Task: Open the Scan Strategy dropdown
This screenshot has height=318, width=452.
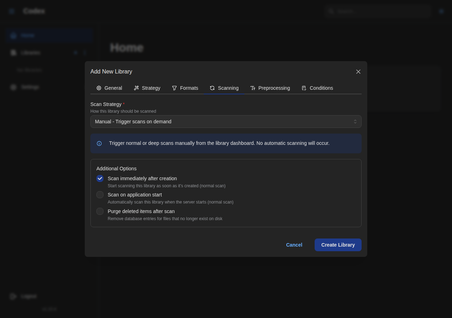Action: (x=226, y=122)
